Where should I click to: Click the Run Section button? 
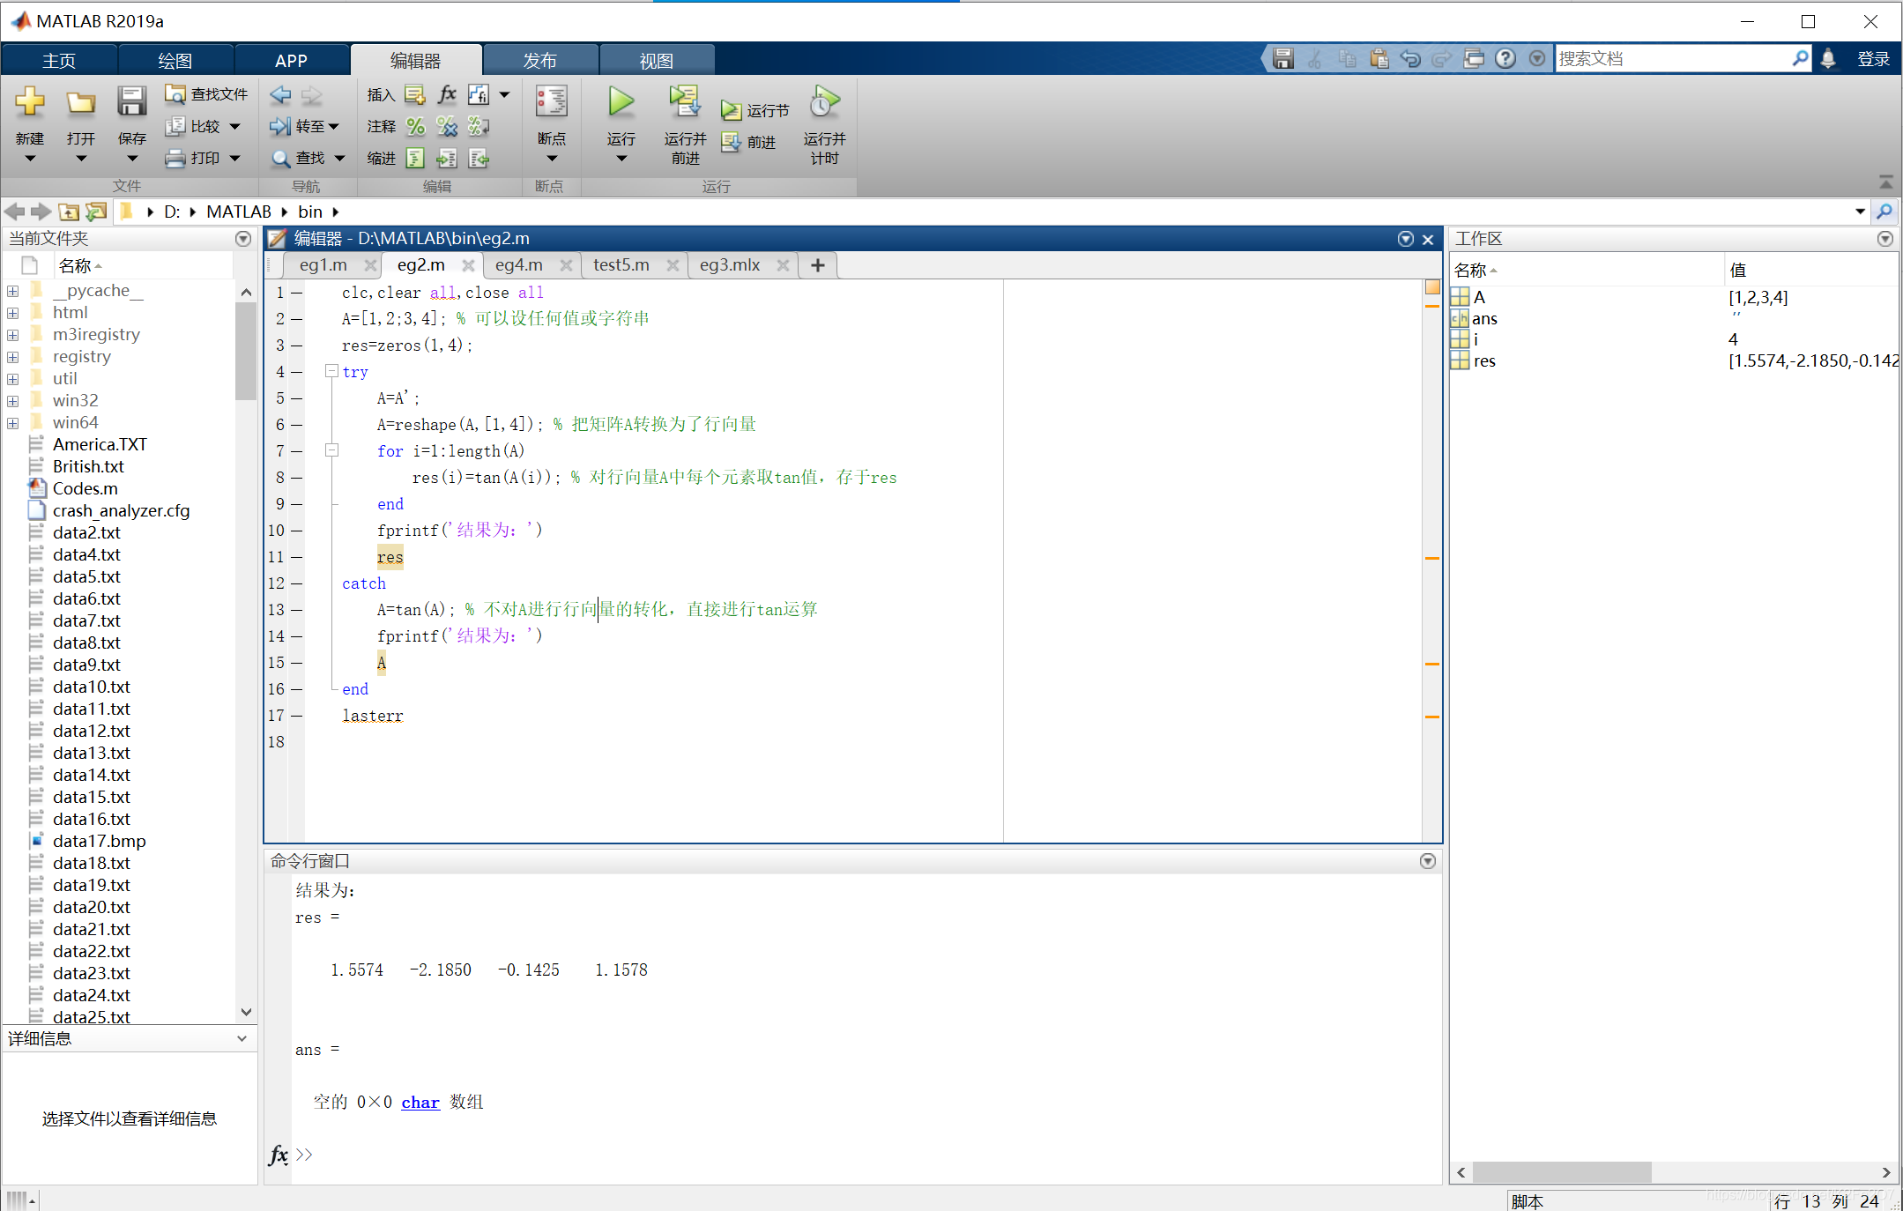point(755,110)
